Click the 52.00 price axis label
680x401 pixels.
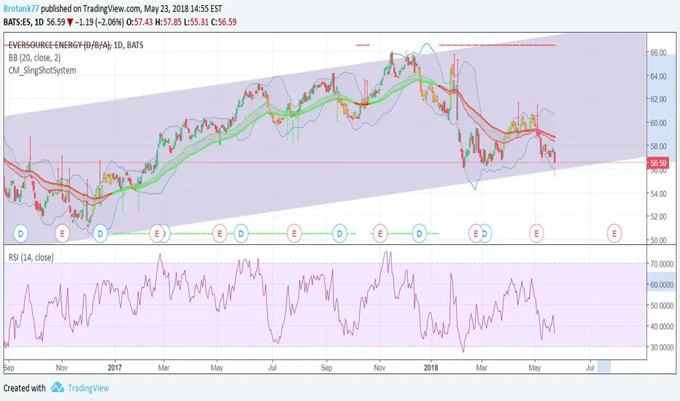tap(658, 217)
